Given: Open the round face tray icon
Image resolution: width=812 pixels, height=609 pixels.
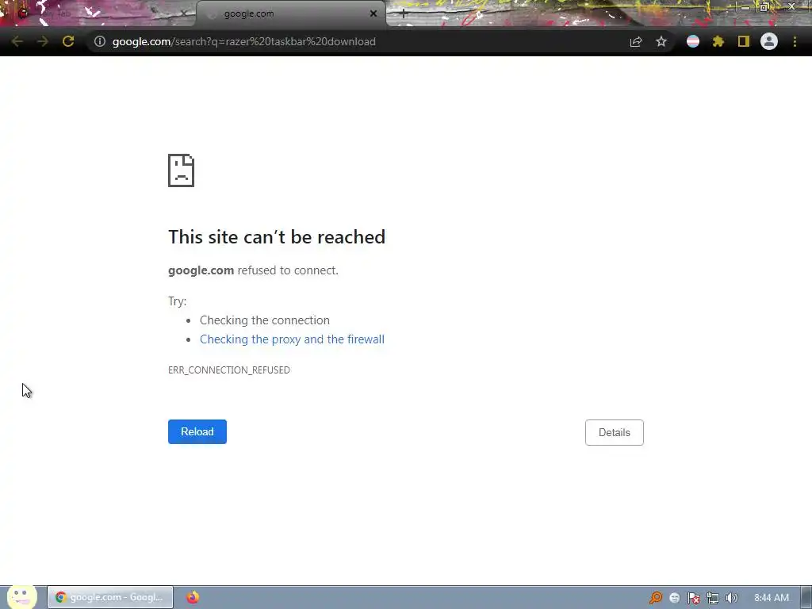Looking at the screenshot, I should point(674,598).
